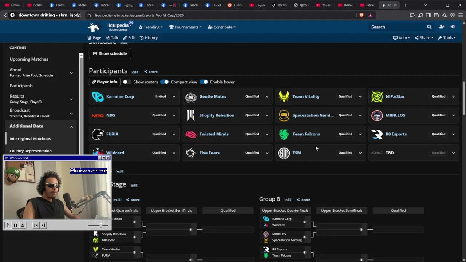
Task: Click the browser back arrow
Action: coord(5,15)
